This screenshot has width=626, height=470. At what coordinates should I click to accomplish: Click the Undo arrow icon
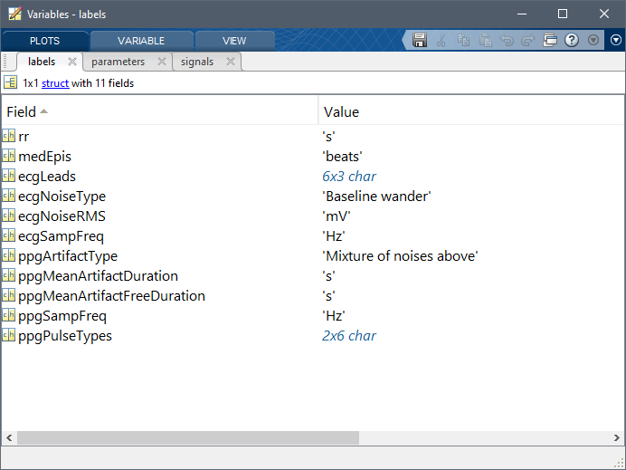pos(507,40)
